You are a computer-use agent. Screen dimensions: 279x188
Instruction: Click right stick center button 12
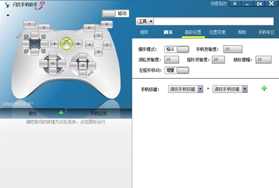pyautogui.click(x=83, y=65)
